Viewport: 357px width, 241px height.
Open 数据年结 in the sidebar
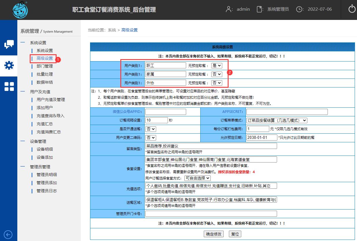coord(45,82)
